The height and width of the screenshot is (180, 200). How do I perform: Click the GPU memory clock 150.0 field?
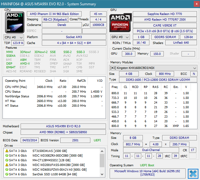click(x=157, y=54)
